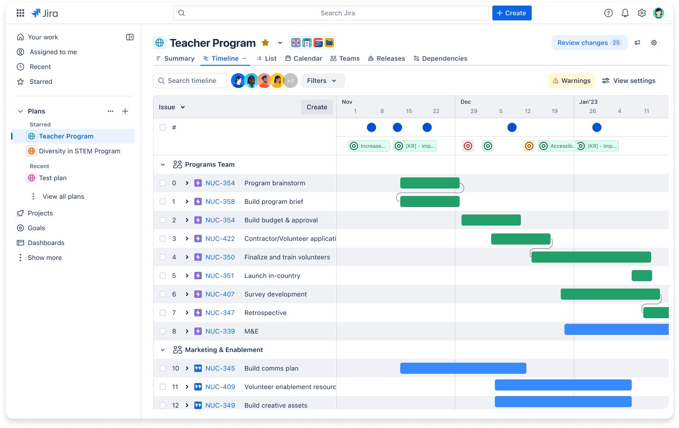This screenshot has width=679, height=428.
Task: Open the Jira settings gear in header
Action: [642, 13]
